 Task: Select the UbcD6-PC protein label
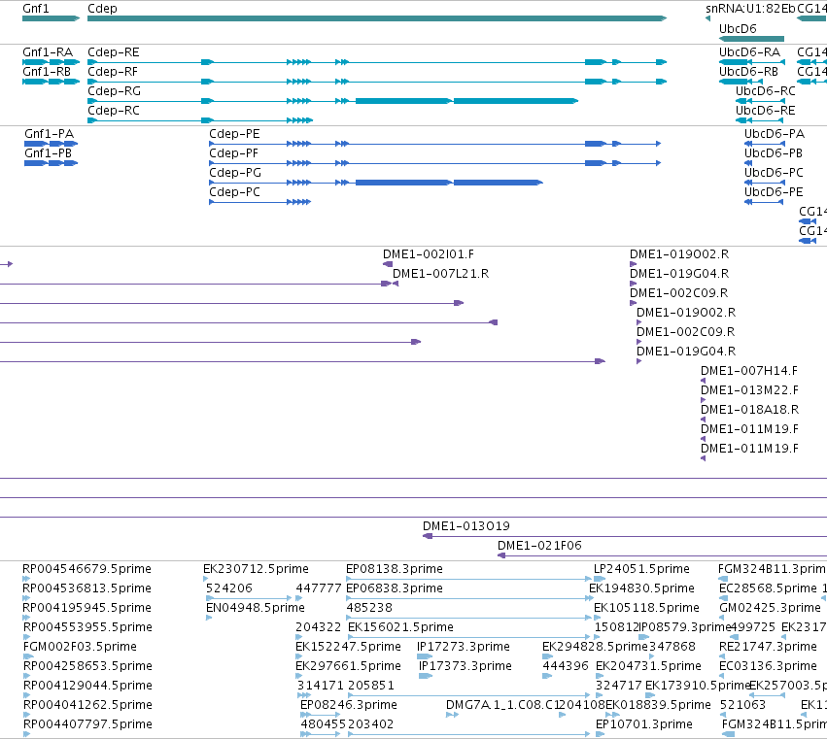(774, 173)
